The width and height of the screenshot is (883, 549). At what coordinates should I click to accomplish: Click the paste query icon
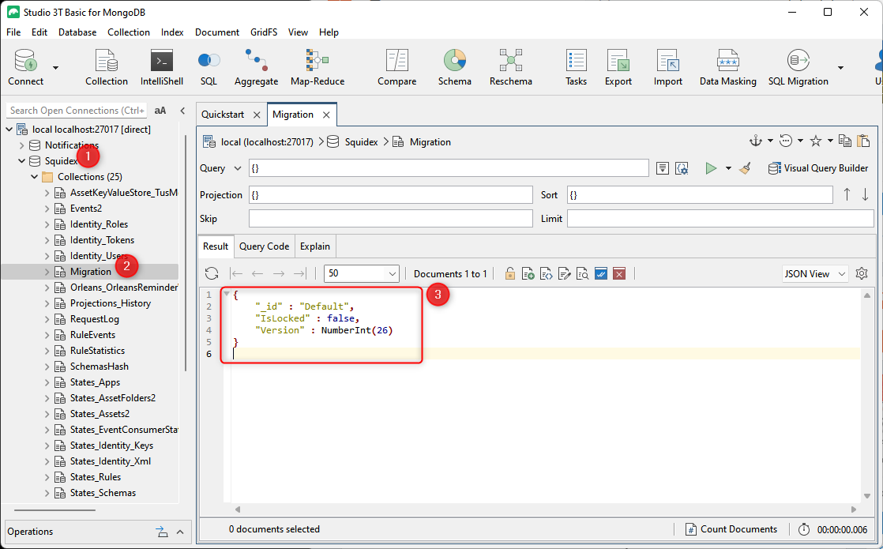point(863,141)
